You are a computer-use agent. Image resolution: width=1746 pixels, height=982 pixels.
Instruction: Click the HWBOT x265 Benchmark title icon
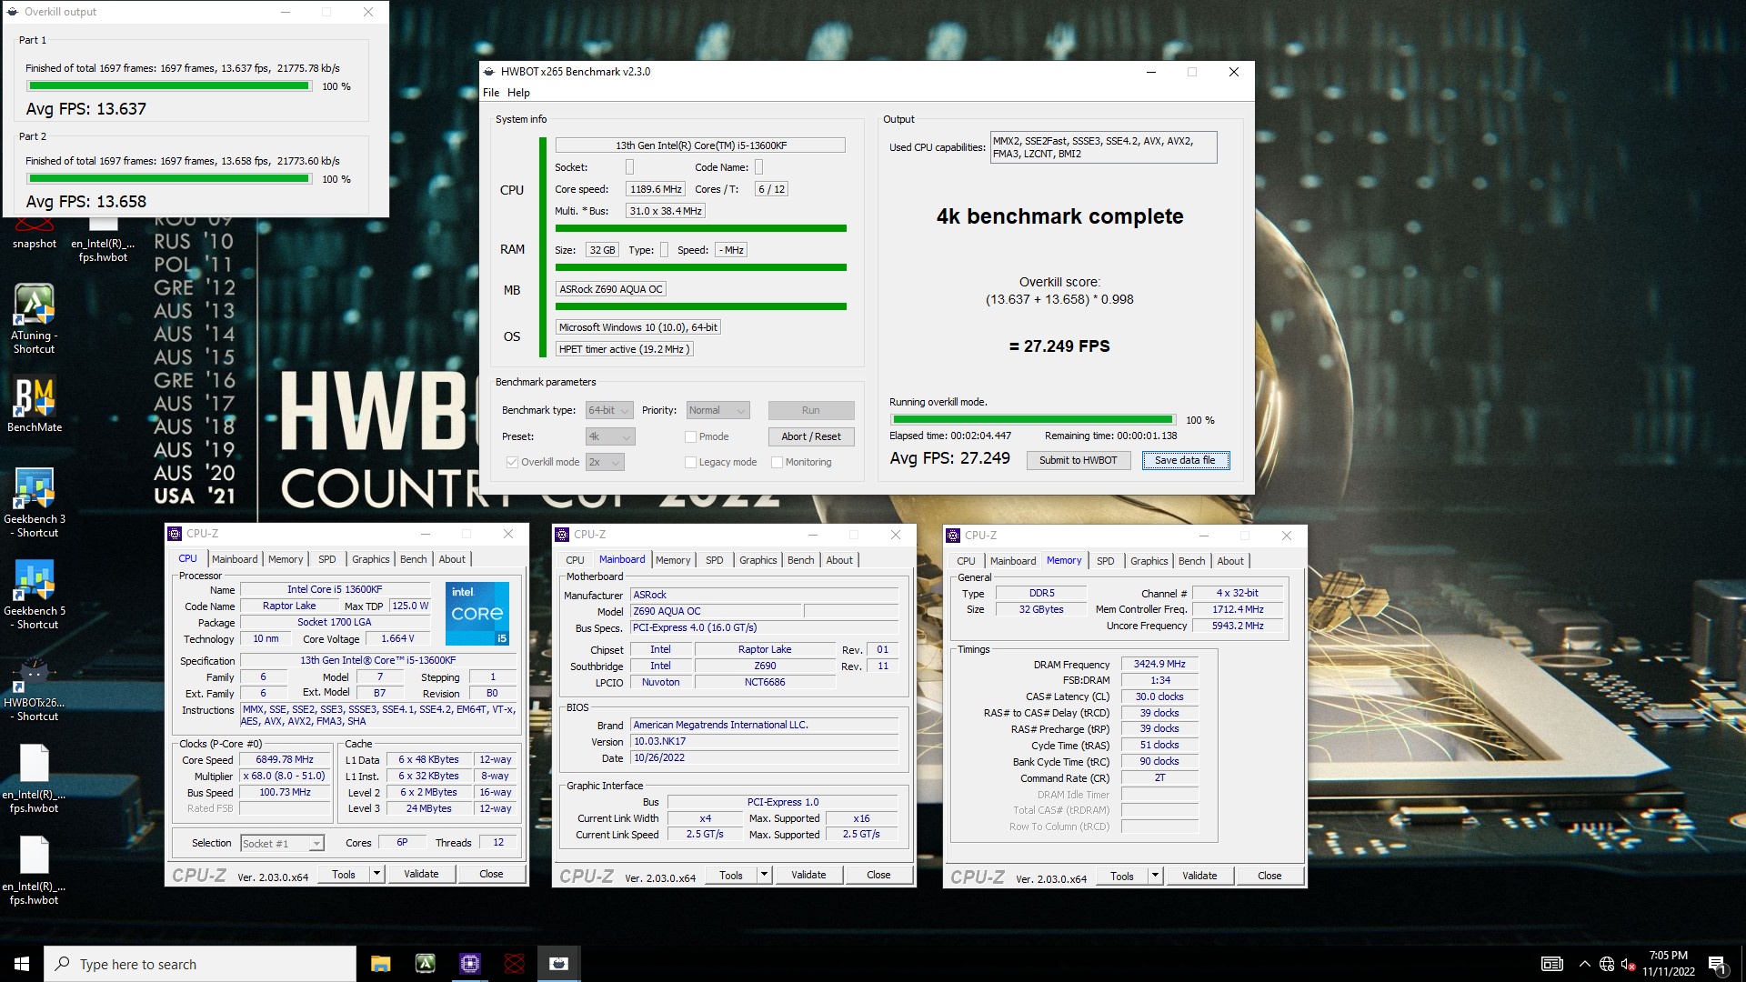click(489, 72)
